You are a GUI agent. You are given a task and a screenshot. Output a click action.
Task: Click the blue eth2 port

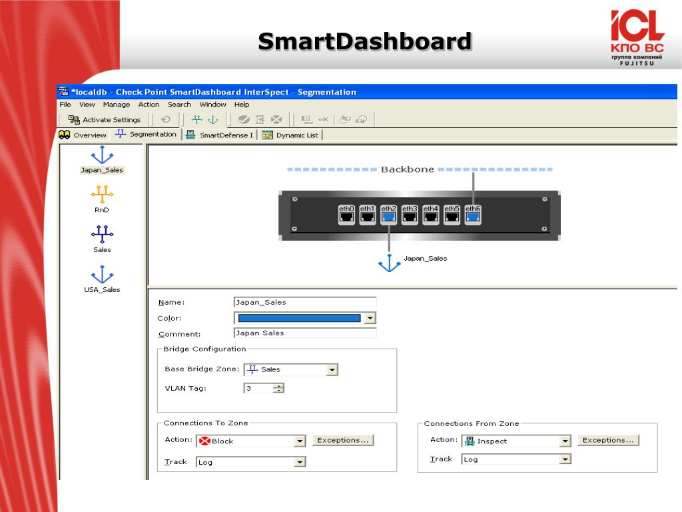(x=388, y=215)
